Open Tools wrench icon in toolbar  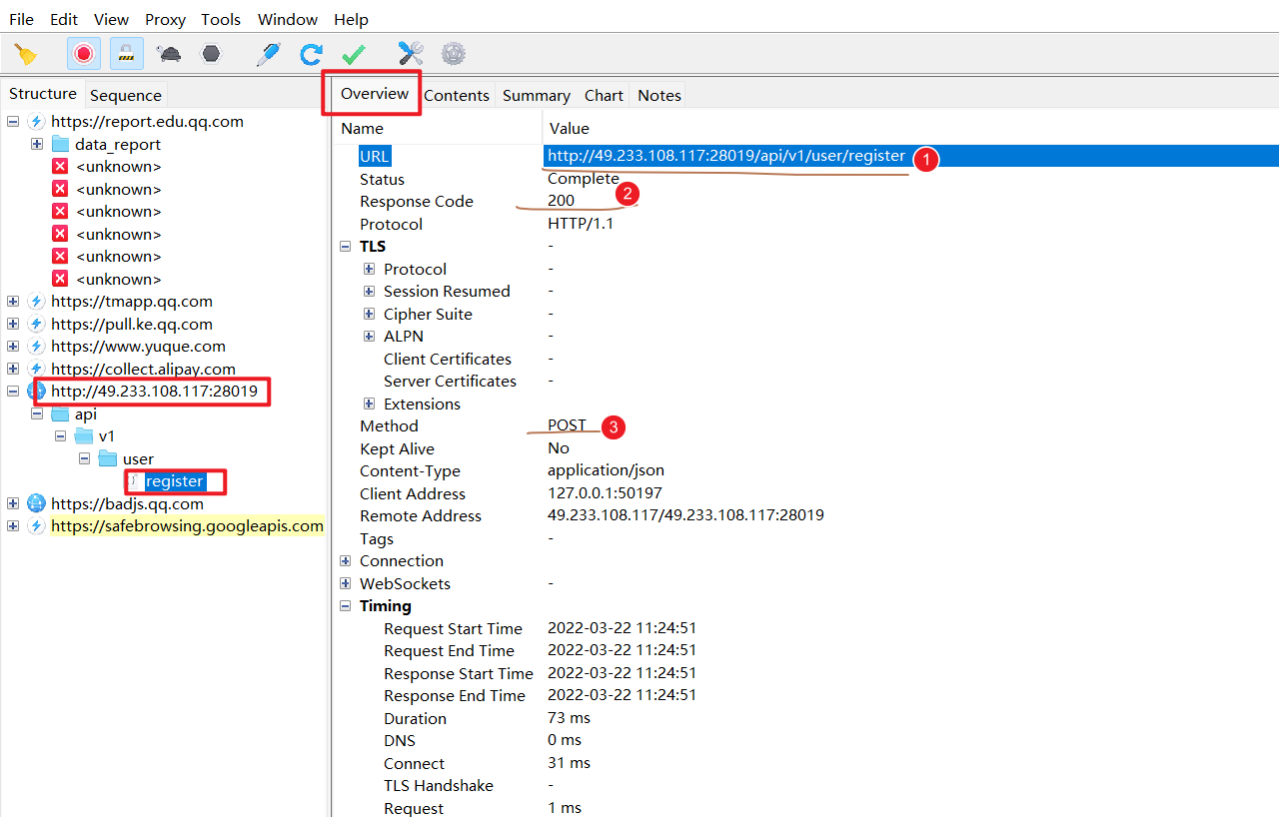tap(411, 54)
